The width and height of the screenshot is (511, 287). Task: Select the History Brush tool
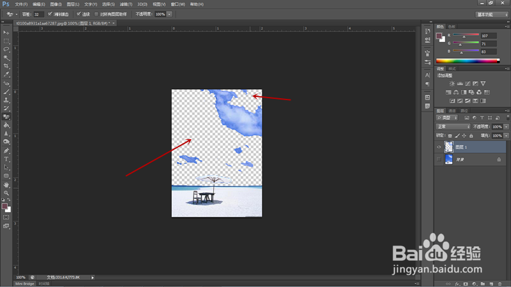(6, 108)
